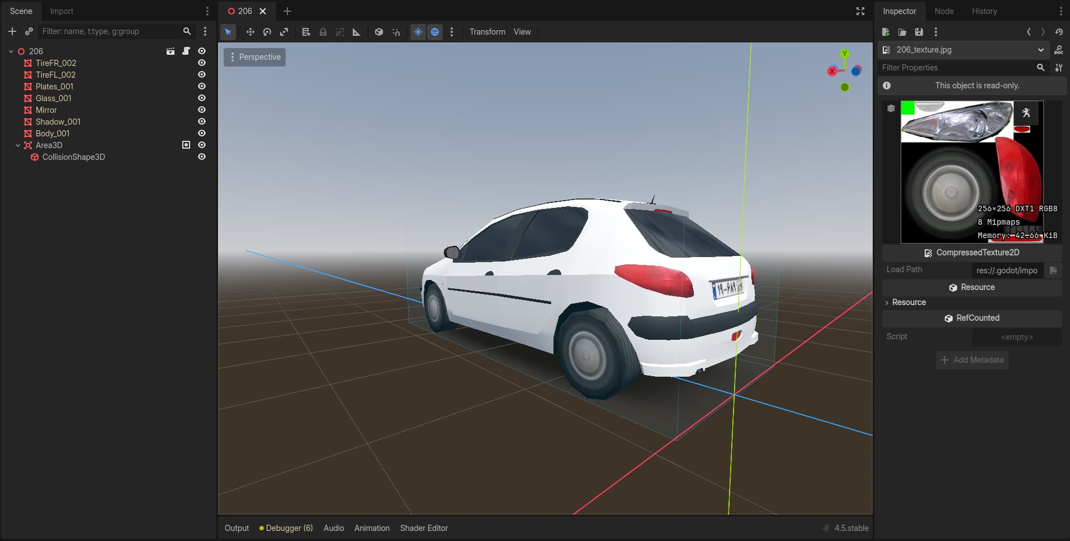Toggle visibility of Body_001 node

click(202, 134)
